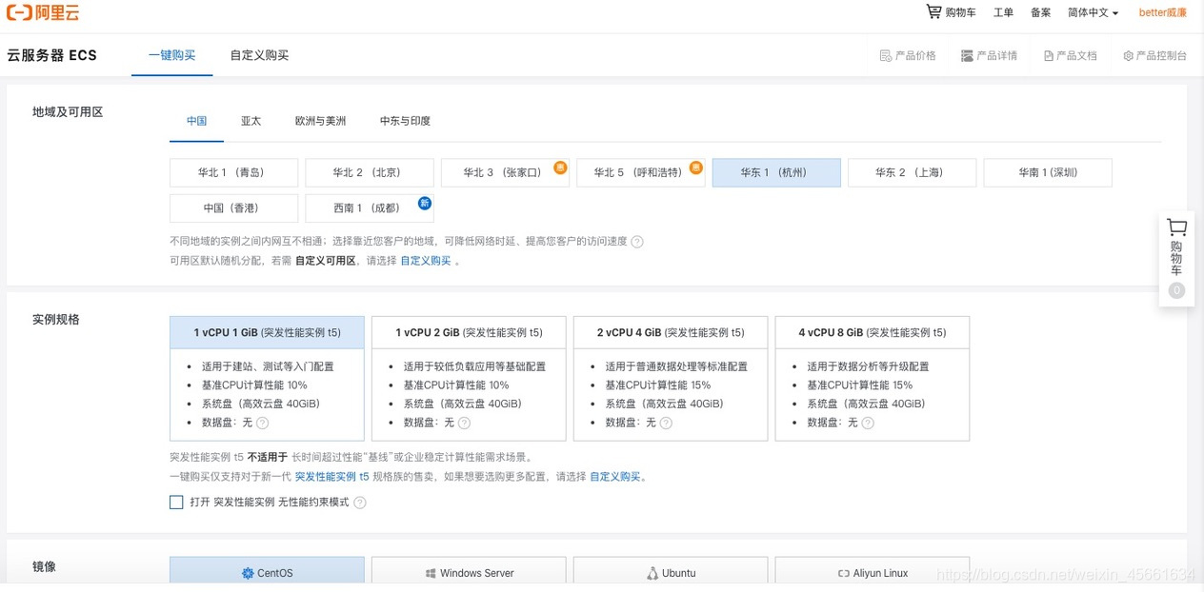
Task: Select the Aliyun Linux image
Action: [x=873, y=572]
